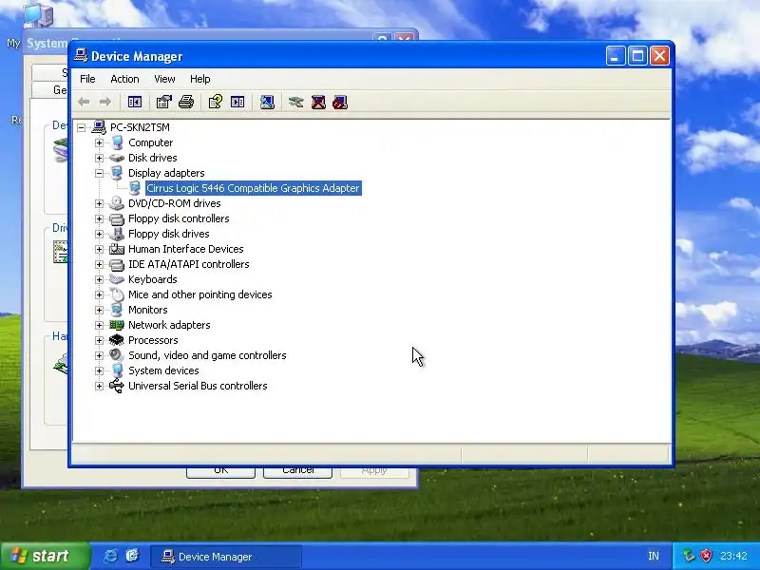760x570 pixels.
Task: Click the Start button
Action: [x=45, y=556]
